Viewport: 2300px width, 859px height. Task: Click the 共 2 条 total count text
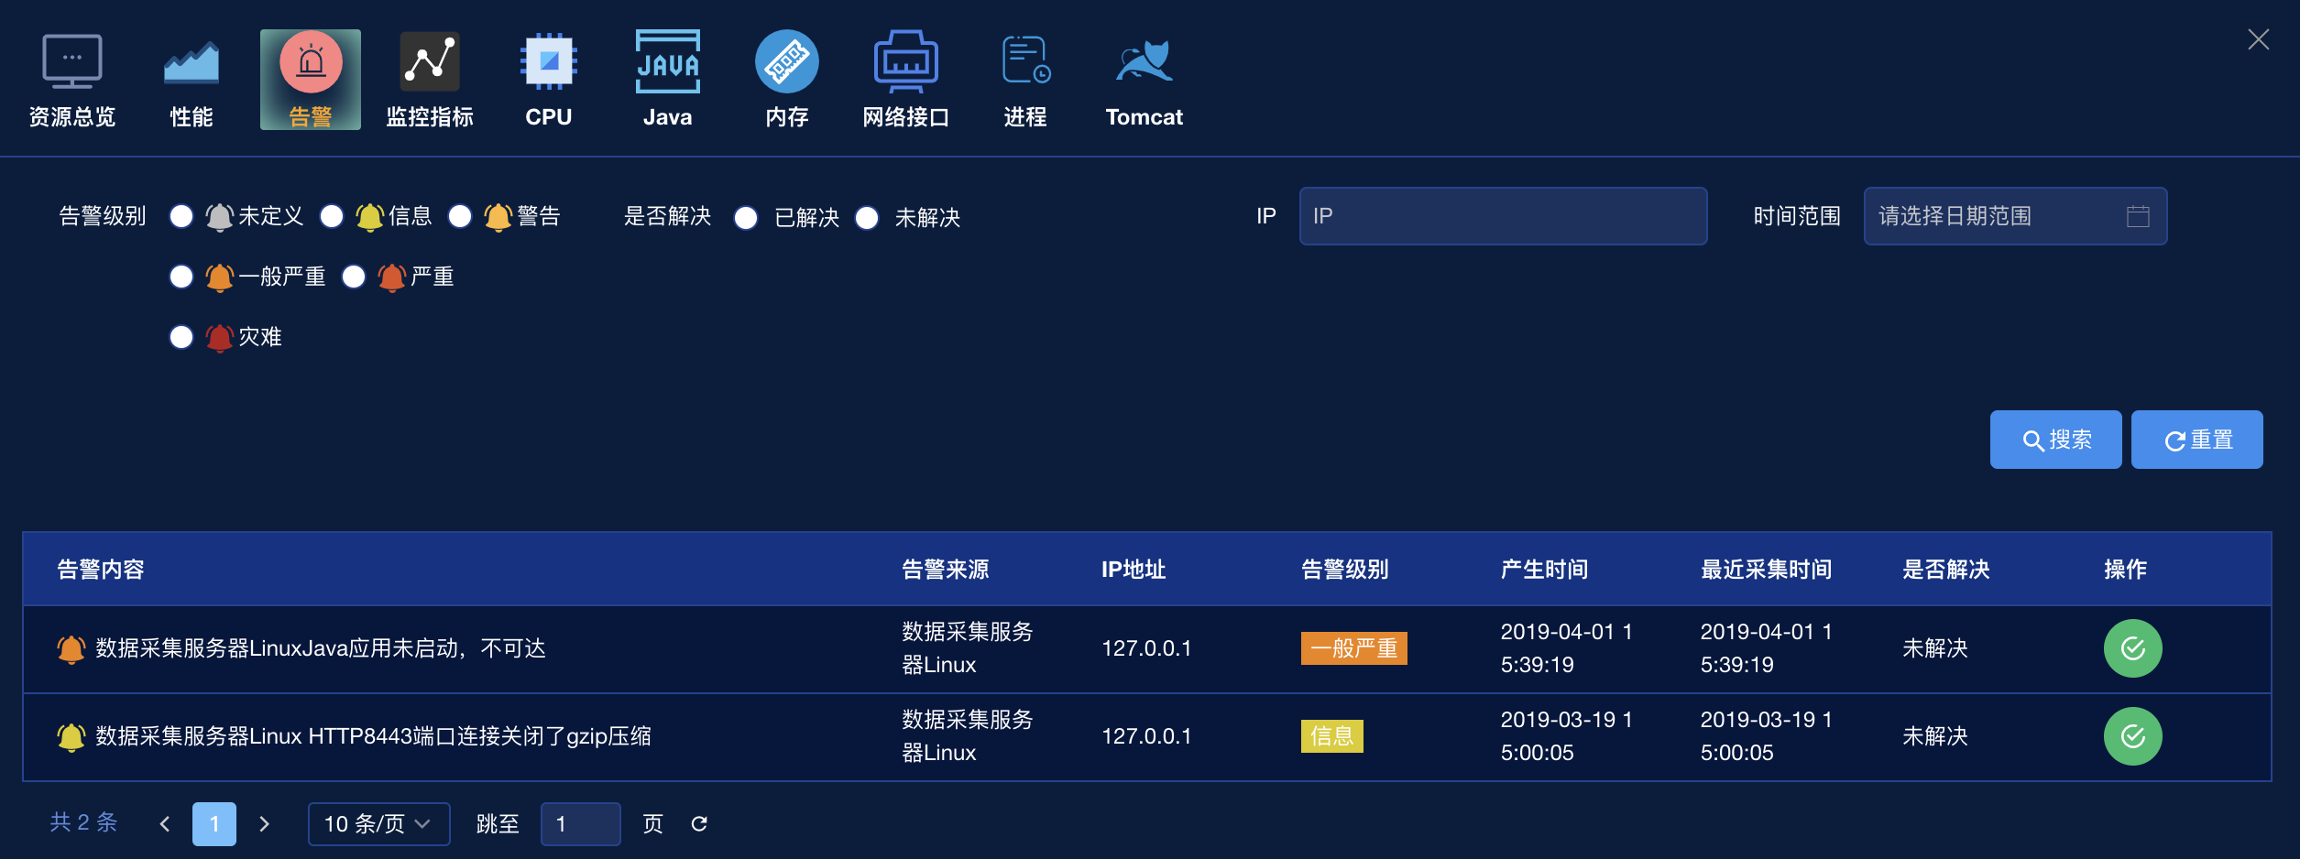click(83, 822)
